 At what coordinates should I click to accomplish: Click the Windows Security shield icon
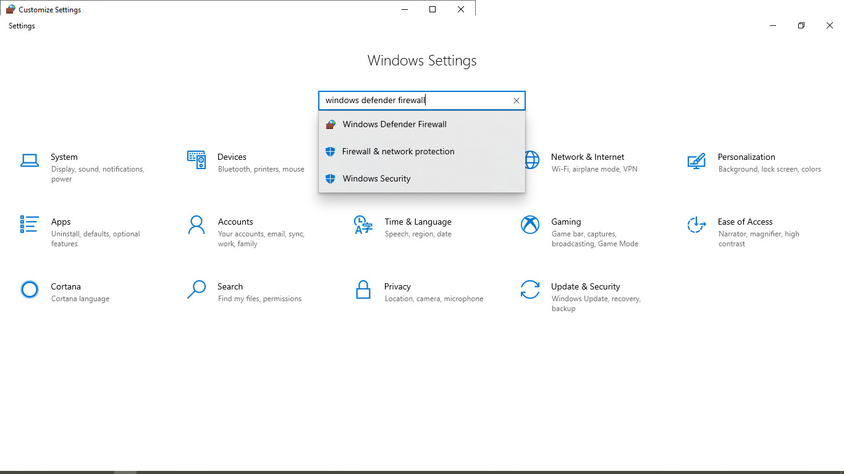(x=331, y=178)
